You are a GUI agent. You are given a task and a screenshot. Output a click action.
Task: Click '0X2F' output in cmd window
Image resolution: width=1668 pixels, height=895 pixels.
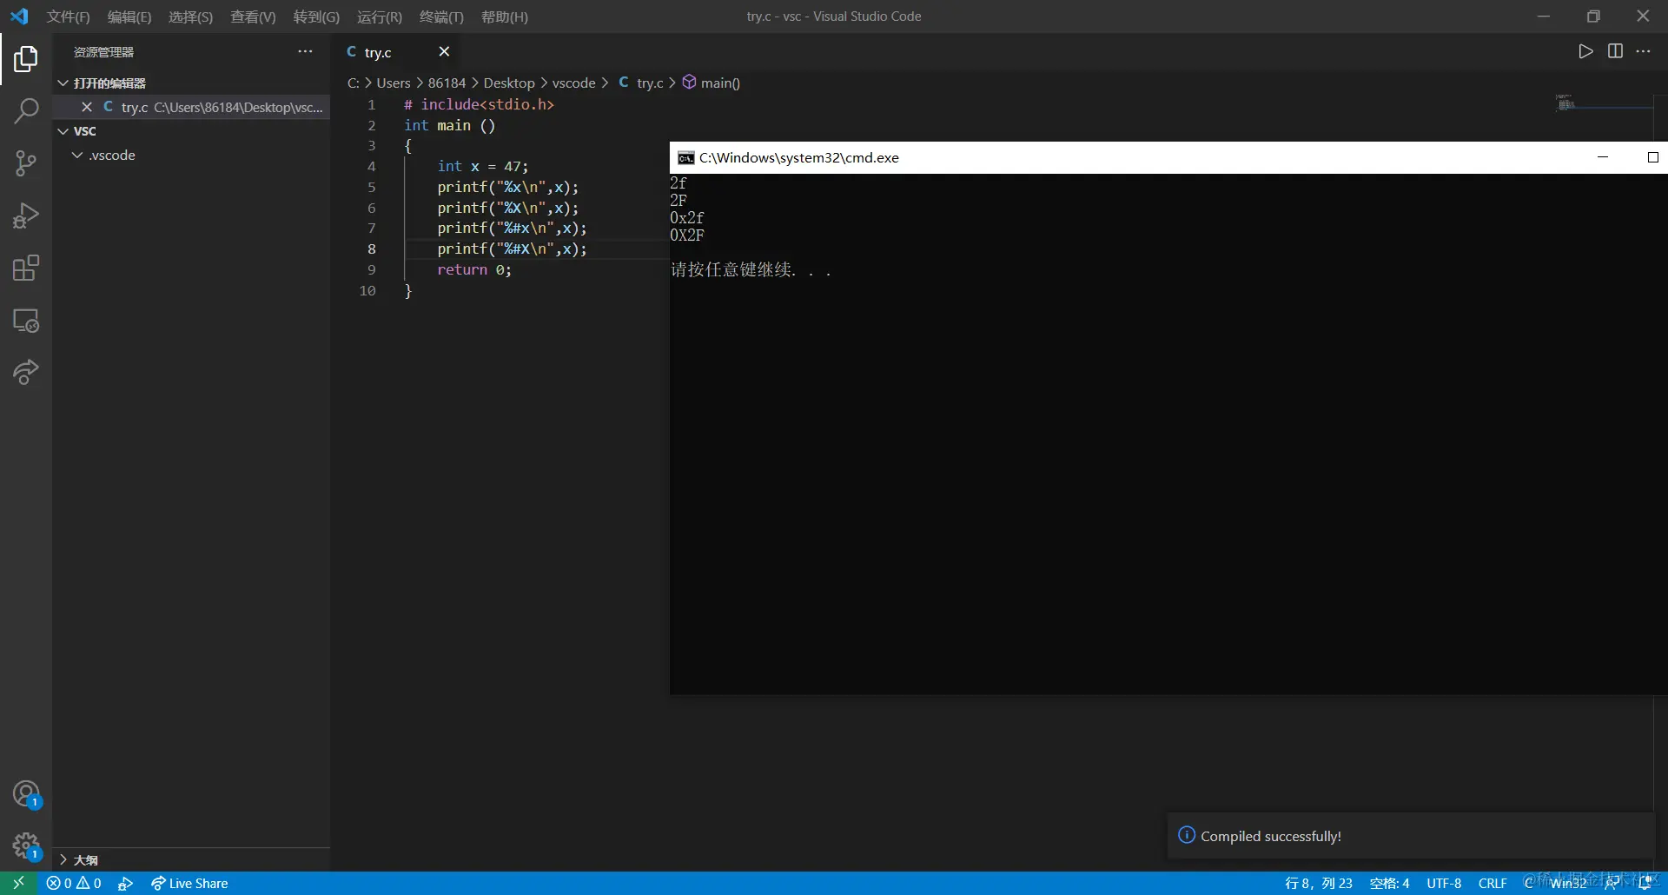click(x=687, y=235)
